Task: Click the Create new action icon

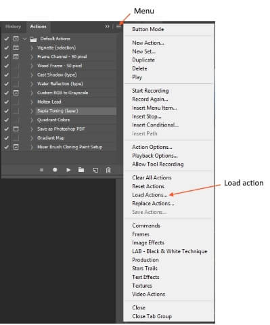Action: pos(95,170)
